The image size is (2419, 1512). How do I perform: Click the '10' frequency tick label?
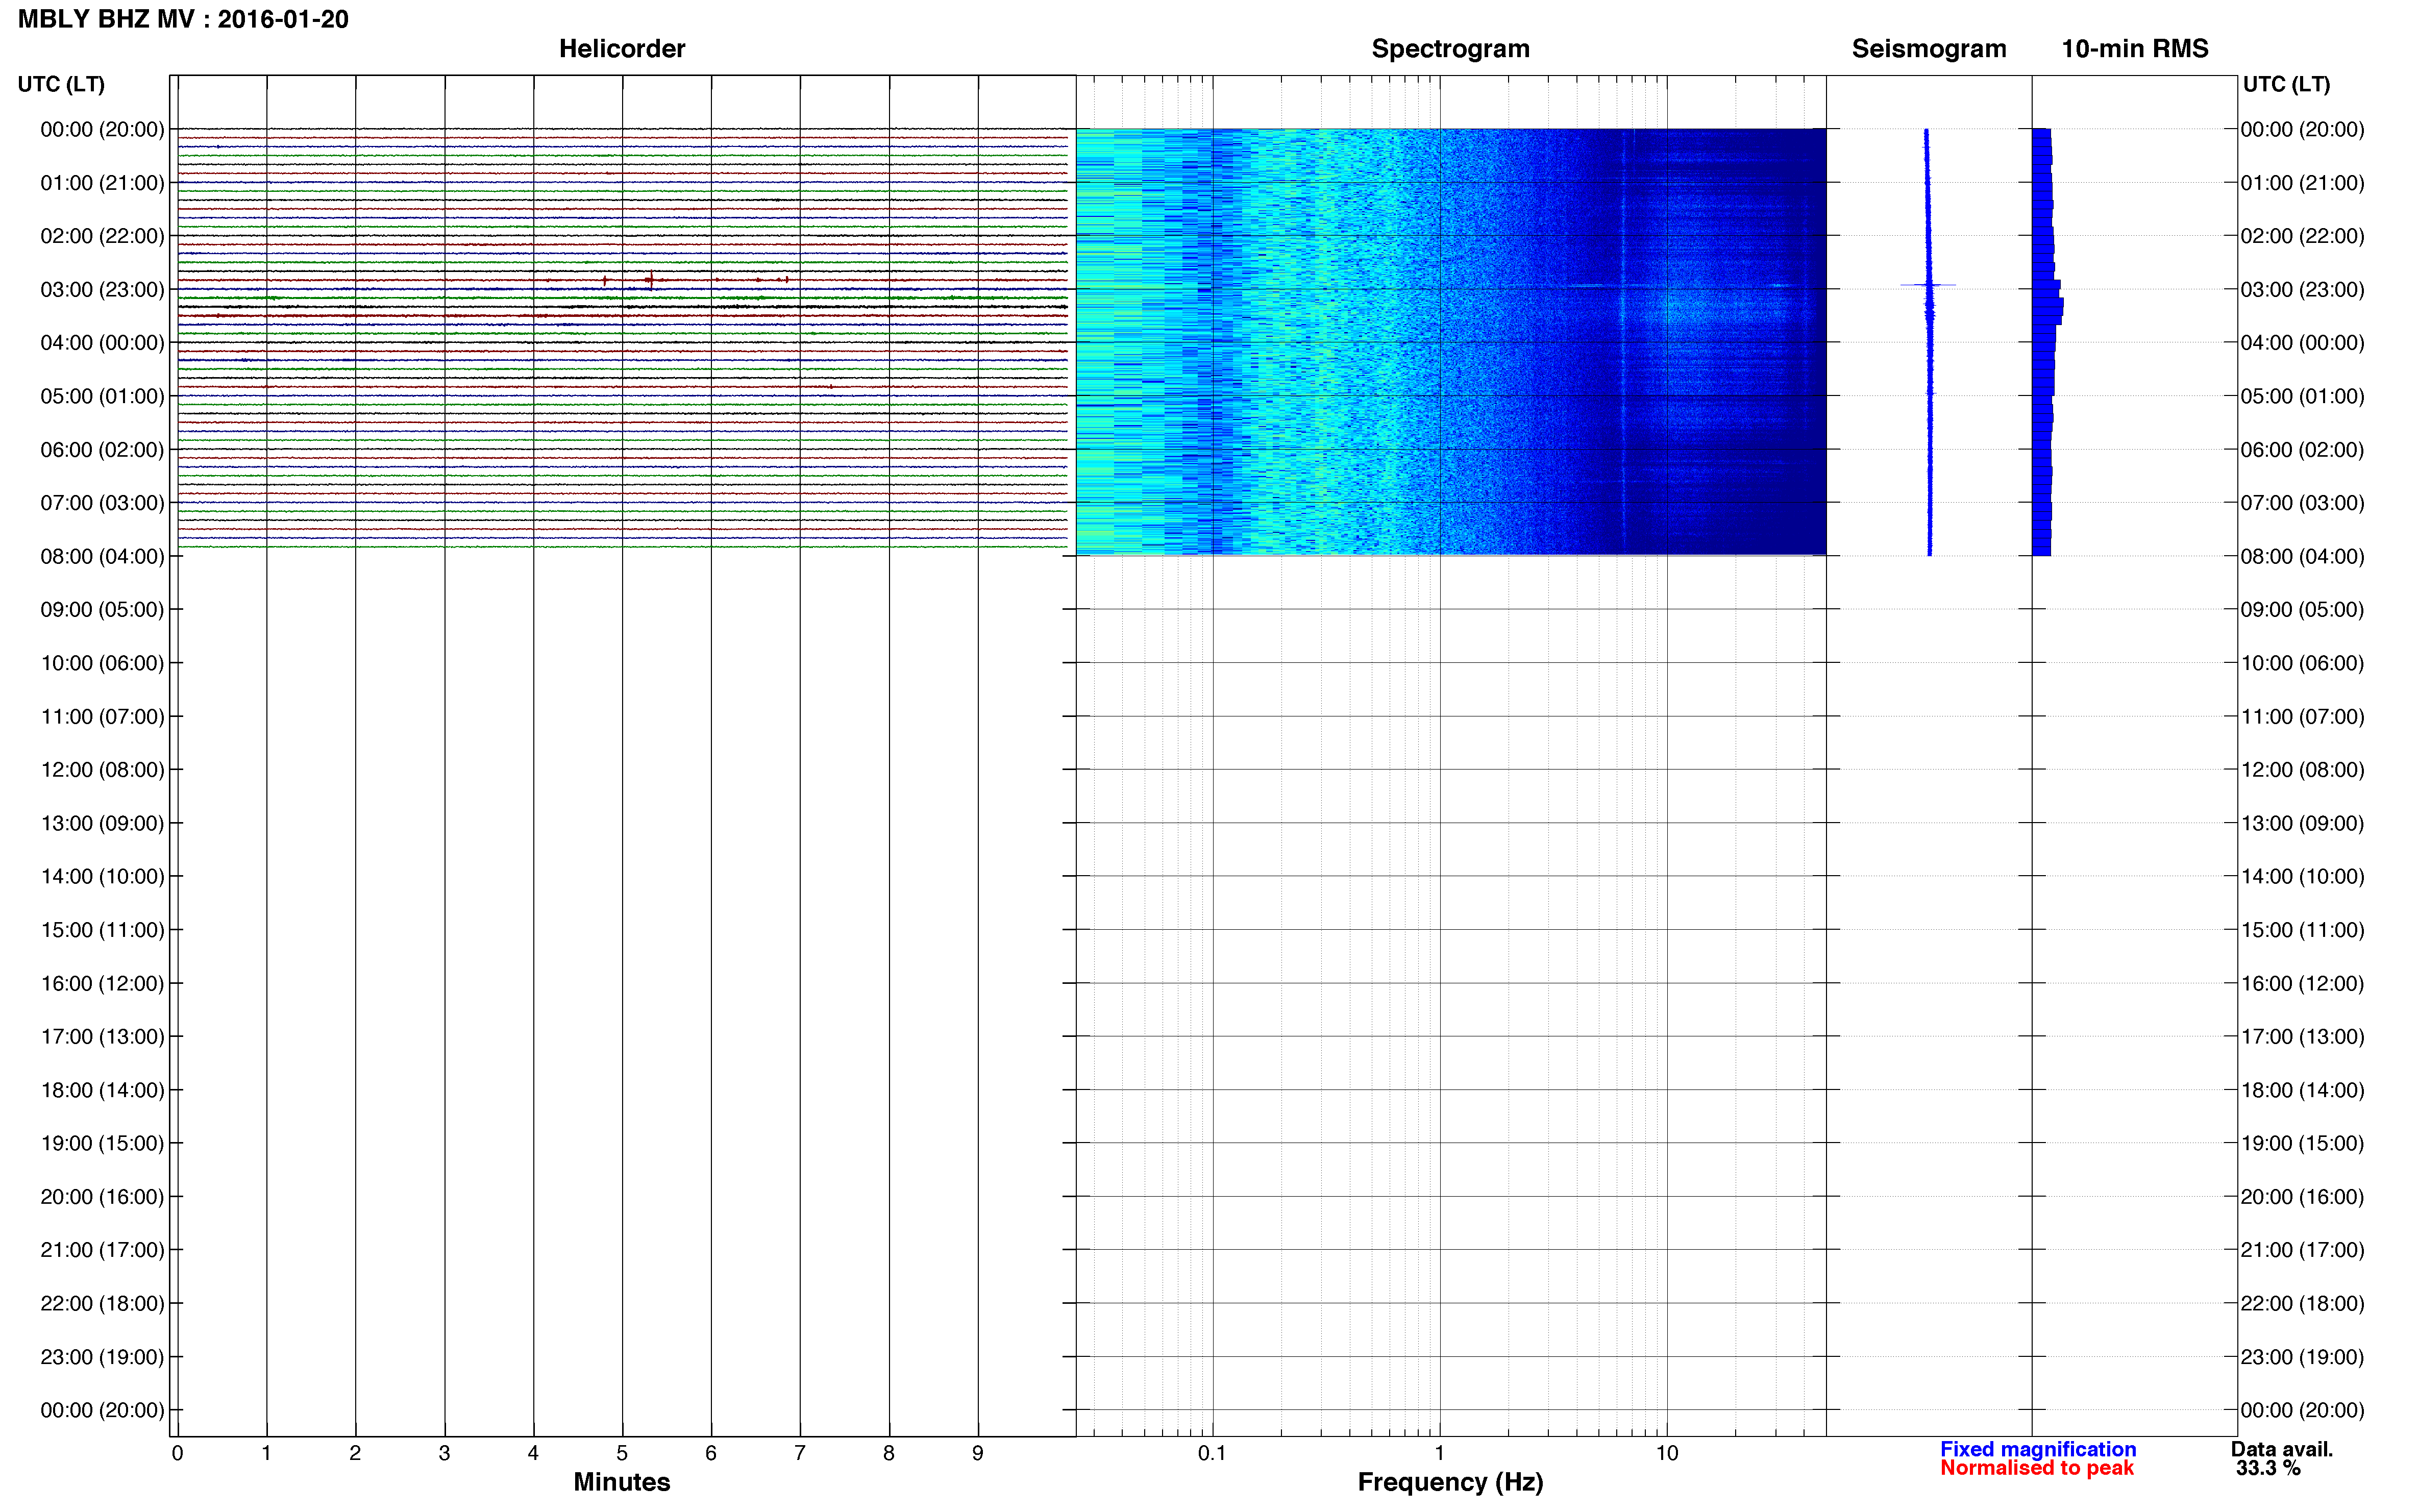point(1666,1453)
